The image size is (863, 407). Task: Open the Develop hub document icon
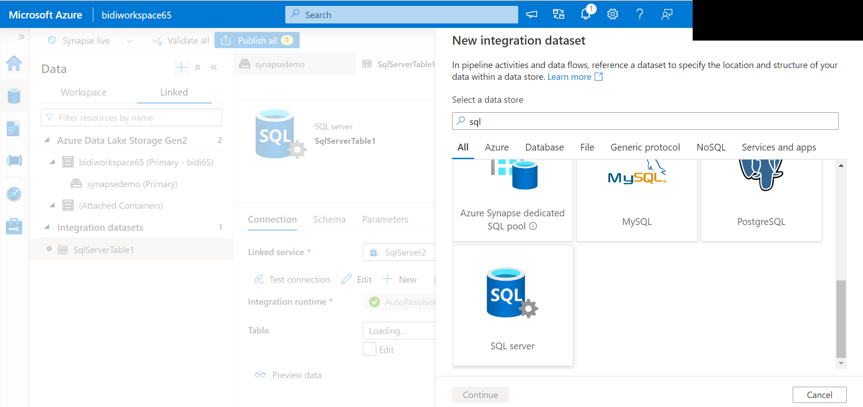(x=14, y=128)
